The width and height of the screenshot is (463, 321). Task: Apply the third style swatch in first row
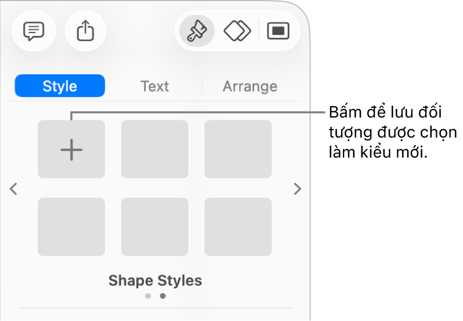coord(238,149)
